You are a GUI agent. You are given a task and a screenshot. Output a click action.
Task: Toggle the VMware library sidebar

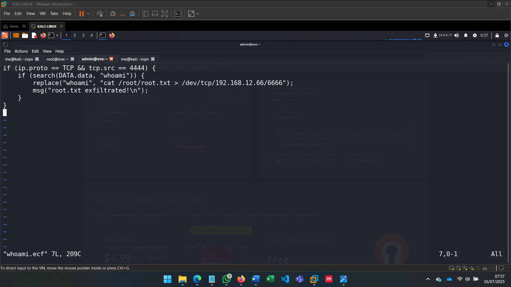point(145,14)
